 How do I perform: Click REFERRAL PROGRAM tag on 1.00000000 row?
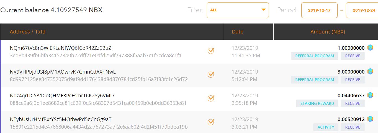point(315,56)
